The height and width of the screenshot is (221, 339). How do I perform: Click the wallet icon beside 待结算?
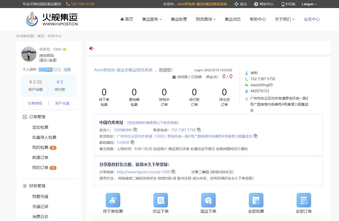(x=174, y=77)
